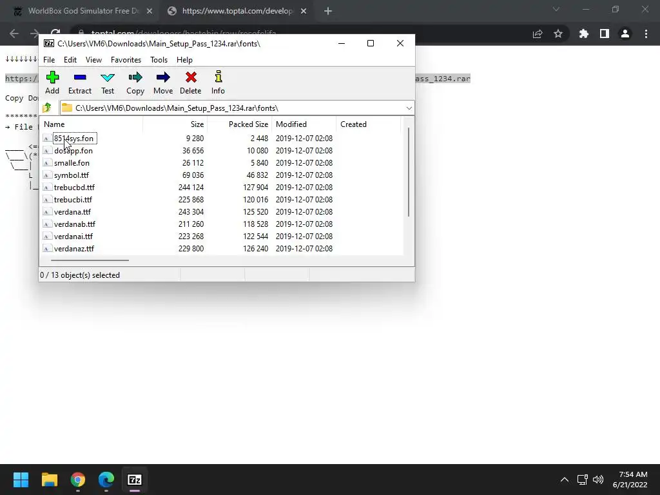Open the Edit menu
This screenshot has width=660, height=495.
(70, 60)
